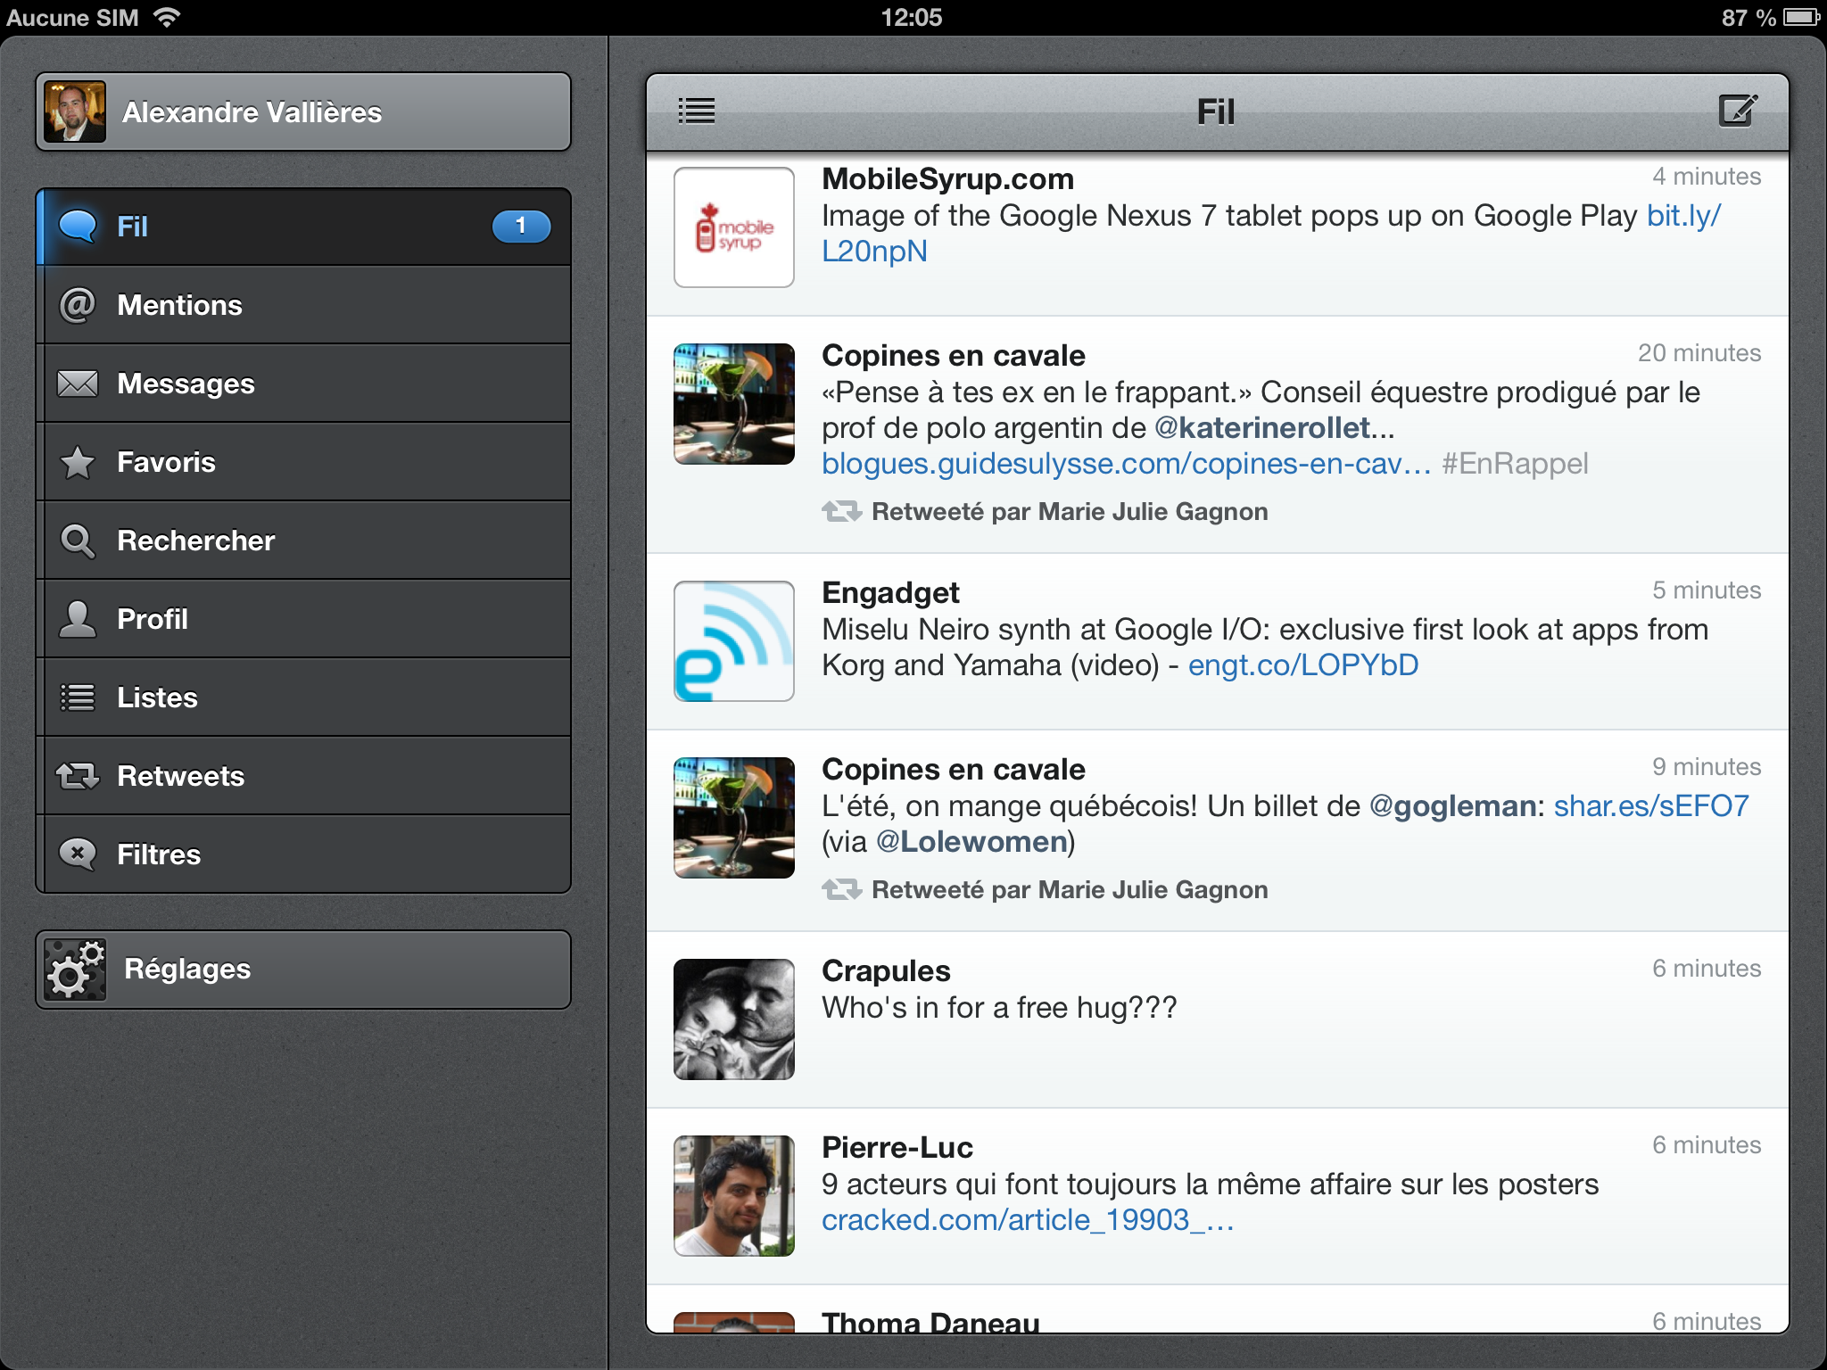Click the Messages envelope icon
Viewport: 1827px width, 1370px height.
click(x=78, y=384)
